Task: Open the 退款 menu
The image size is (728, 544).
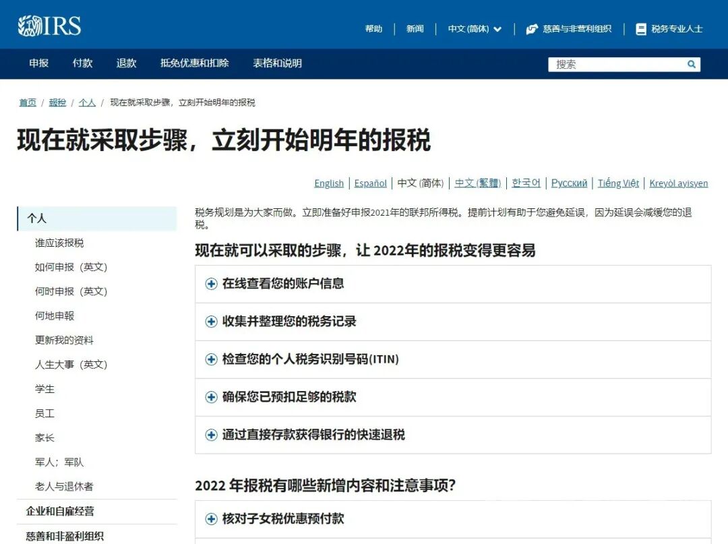Action: point(126,63)
